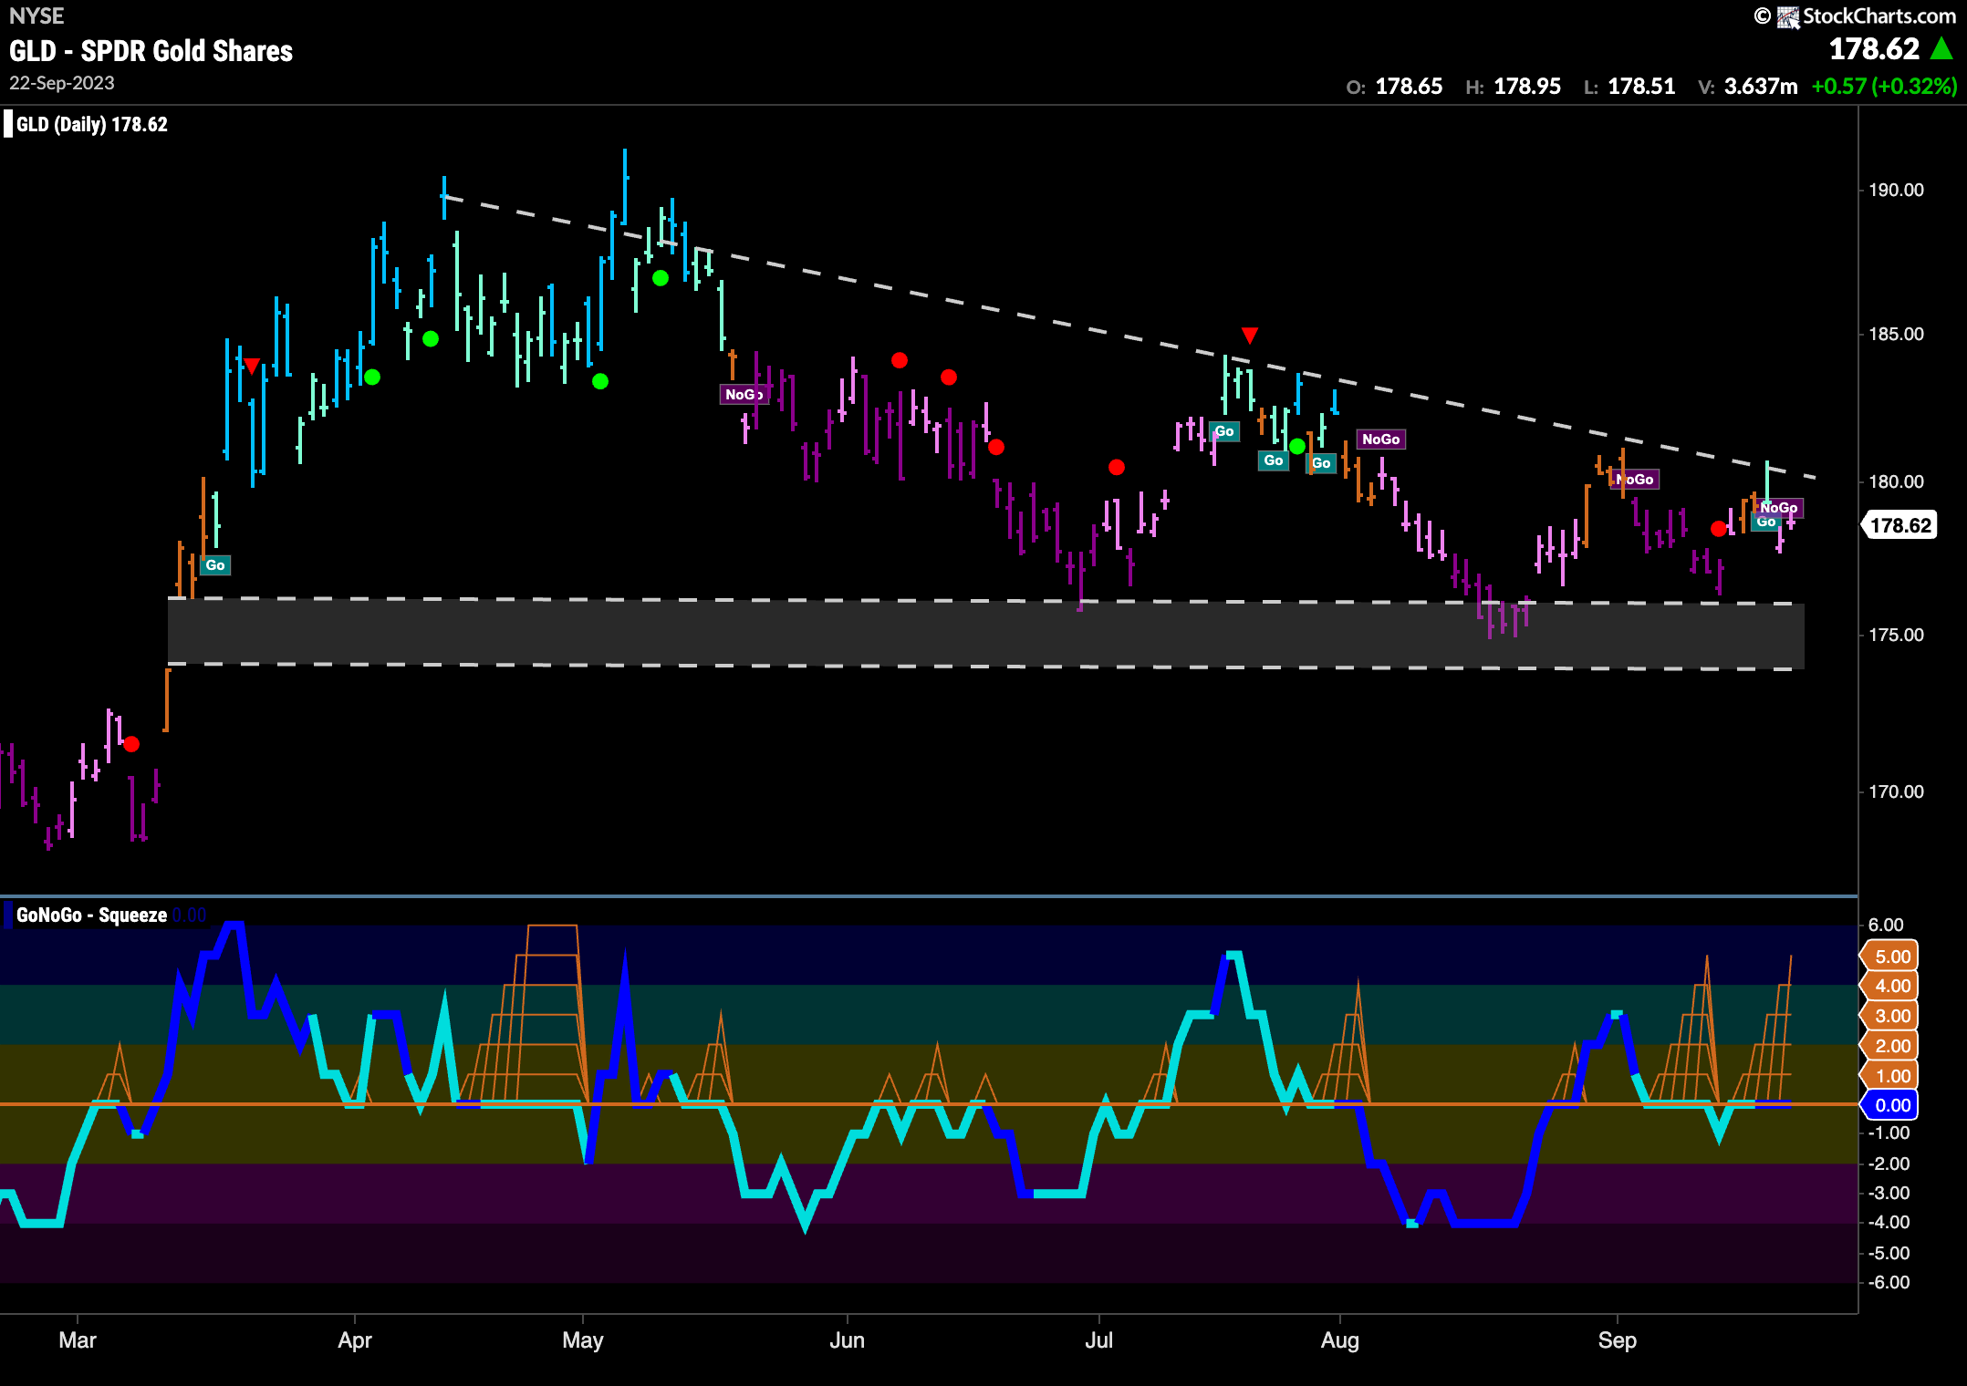
Task: Click the Go label in mid-March
Action: click(215, 565)
